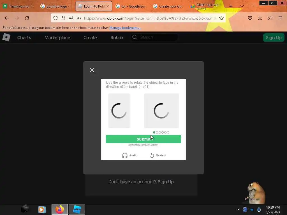
Task: Close the Log in to Roblox tab
Action: pos(108,6)
